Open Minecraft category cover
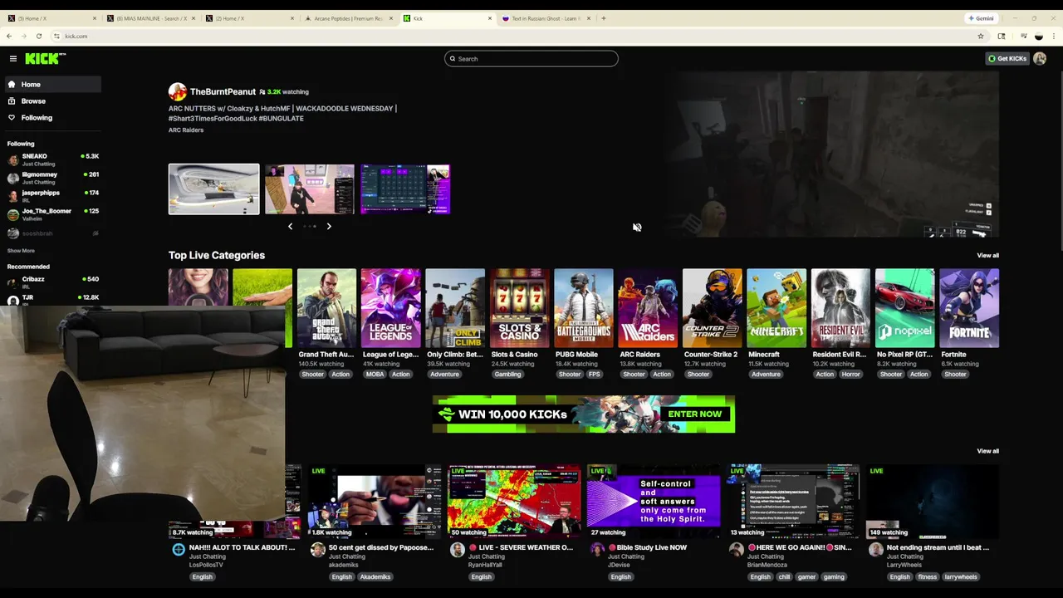The width and height of the screenshot is (1063, 598). coord(776,307)
